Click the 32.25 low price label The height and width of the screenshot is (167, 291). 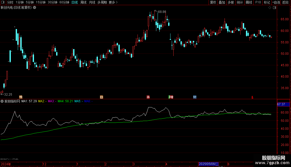tap(8, 95)
